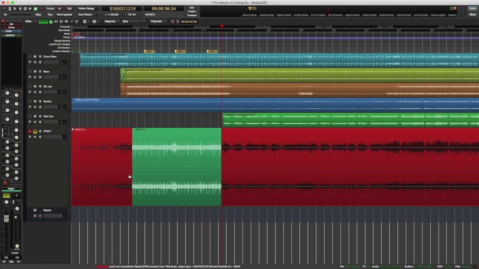Toggle Punch In button

click(x=60, y=9)
